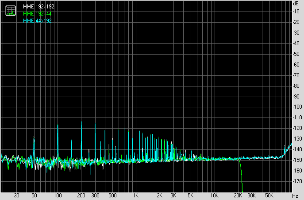The height and width of the screenshot is (200, 304).
Task: Click the -10 dB axis label
Action: [x=296, y=12]
